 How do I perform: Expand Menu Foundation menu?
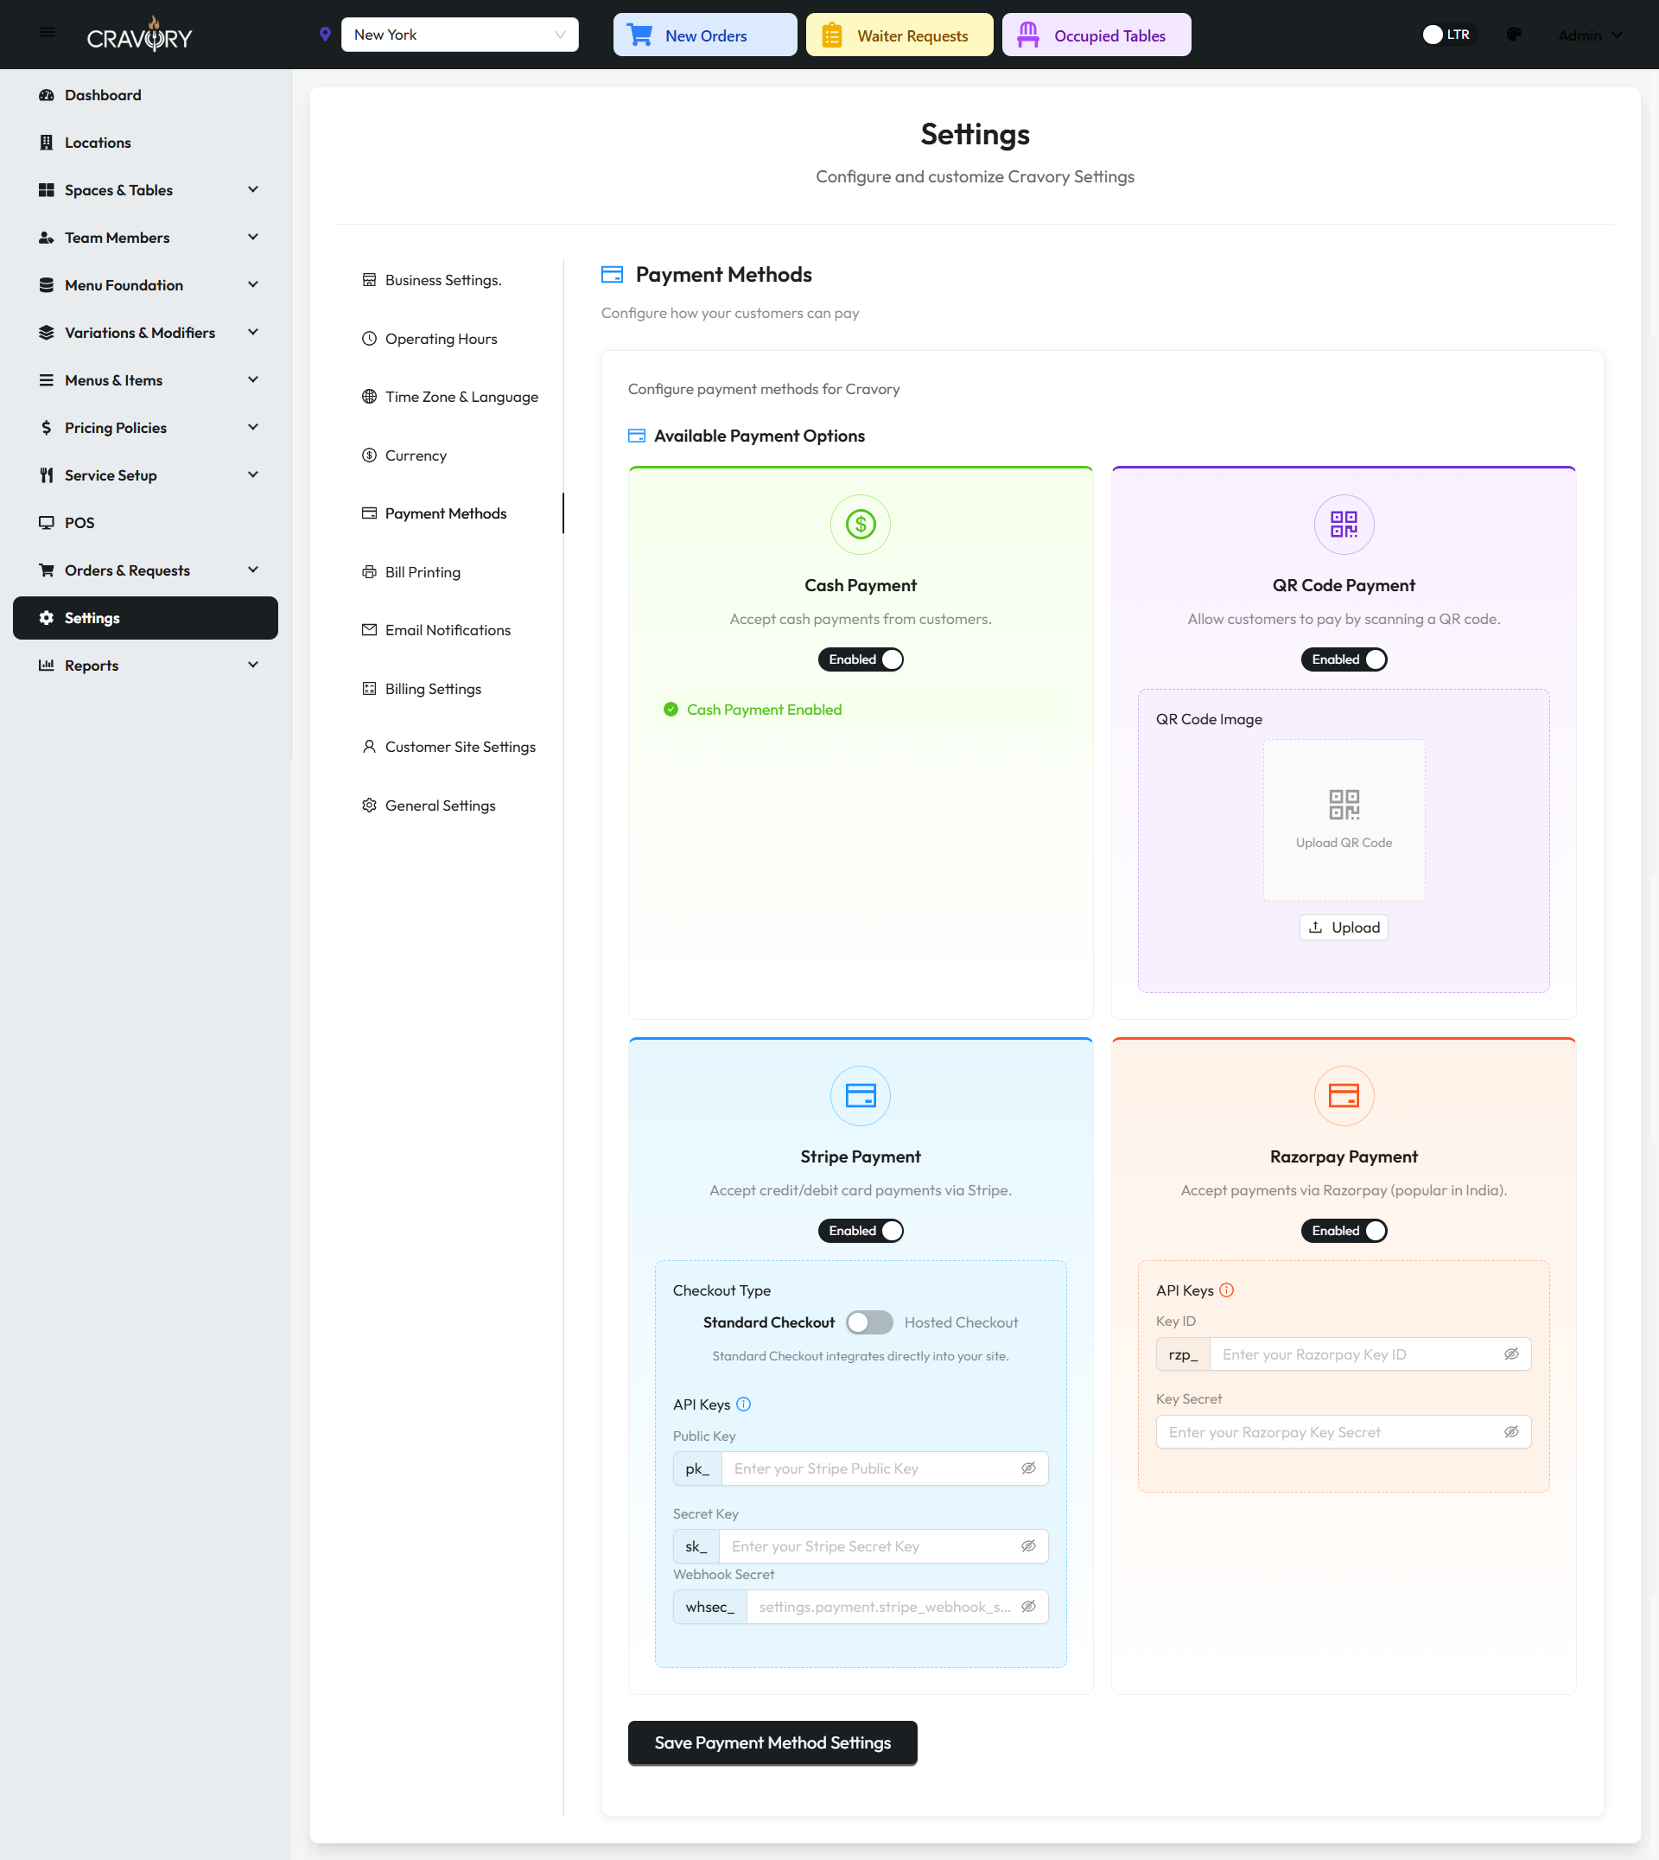click(x=253, y=284)
